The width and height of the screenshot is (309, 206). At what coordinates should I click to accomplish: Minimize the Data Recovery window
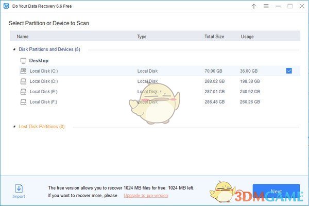(278, 6)
